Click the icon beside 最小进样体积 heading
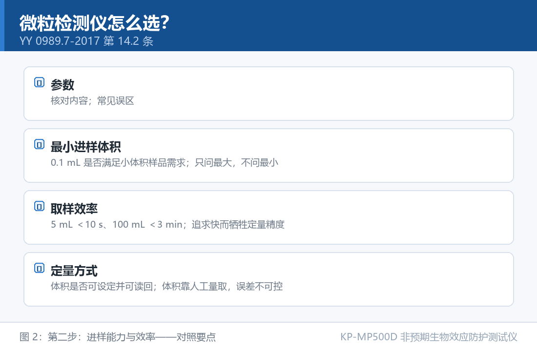 point(40,144)
